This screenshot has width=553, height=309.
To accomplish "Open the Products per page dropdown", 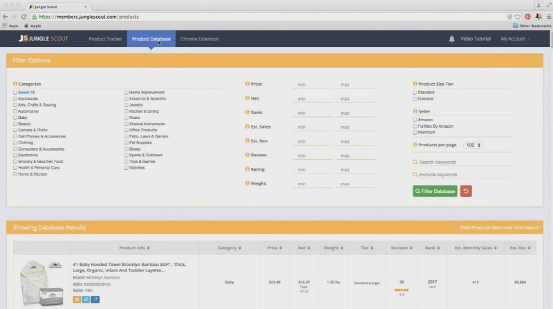I will point(473,145).
